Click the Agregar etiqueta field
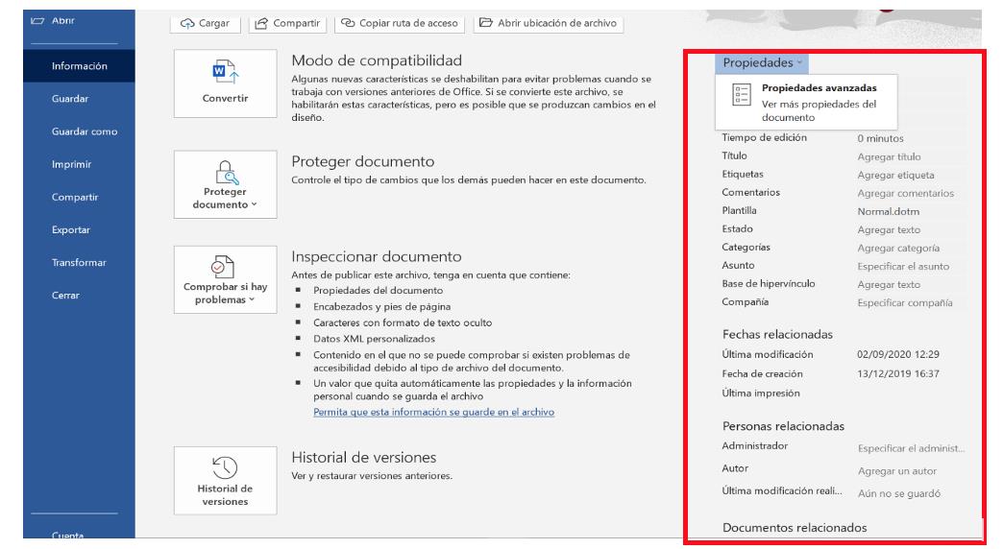 click(895, 175)
